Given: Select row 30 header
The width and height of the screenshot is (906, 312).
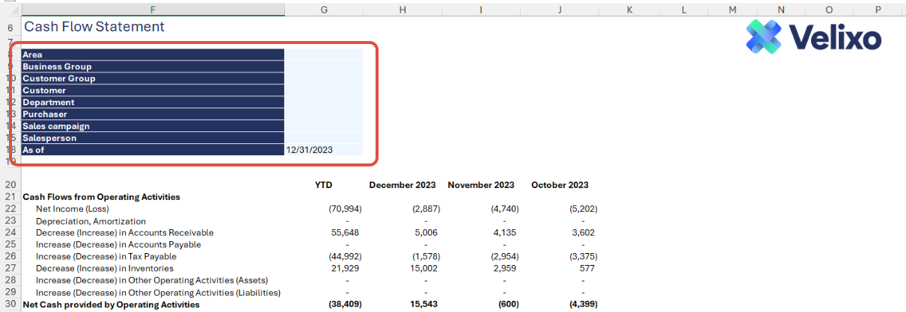Looking at the screenshot, I should click(x=10, y=305).
